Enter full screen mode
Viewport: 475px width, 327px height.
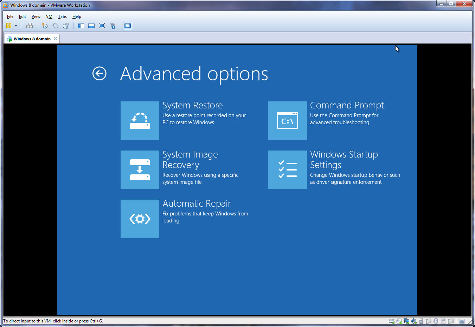[102, 26]
